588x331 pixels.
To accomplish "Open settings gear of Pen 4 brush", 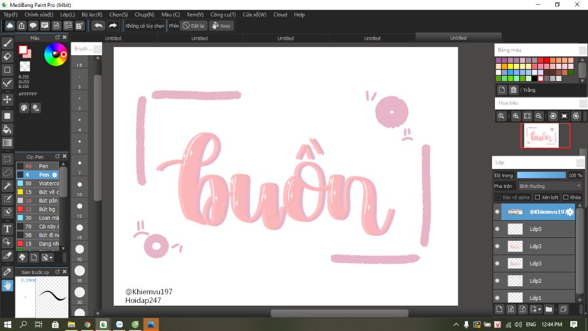I will pyautogui.click(x=55, y=175).
